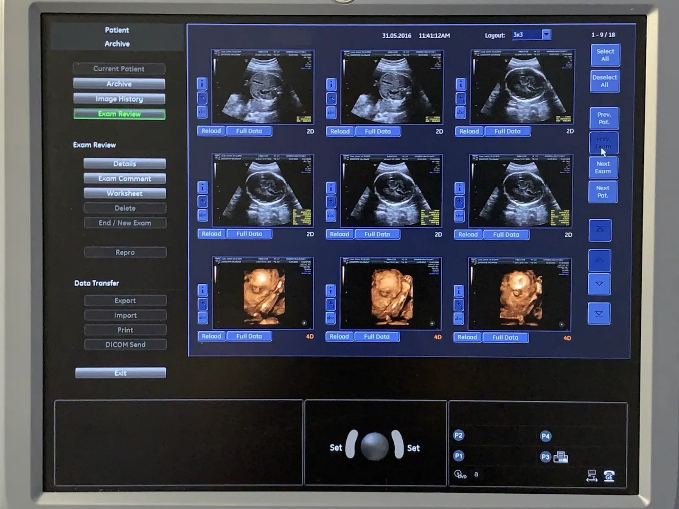Jump to last page with bottom arrow
This screenshot has height=509, width=679.
tap(599, 313)
